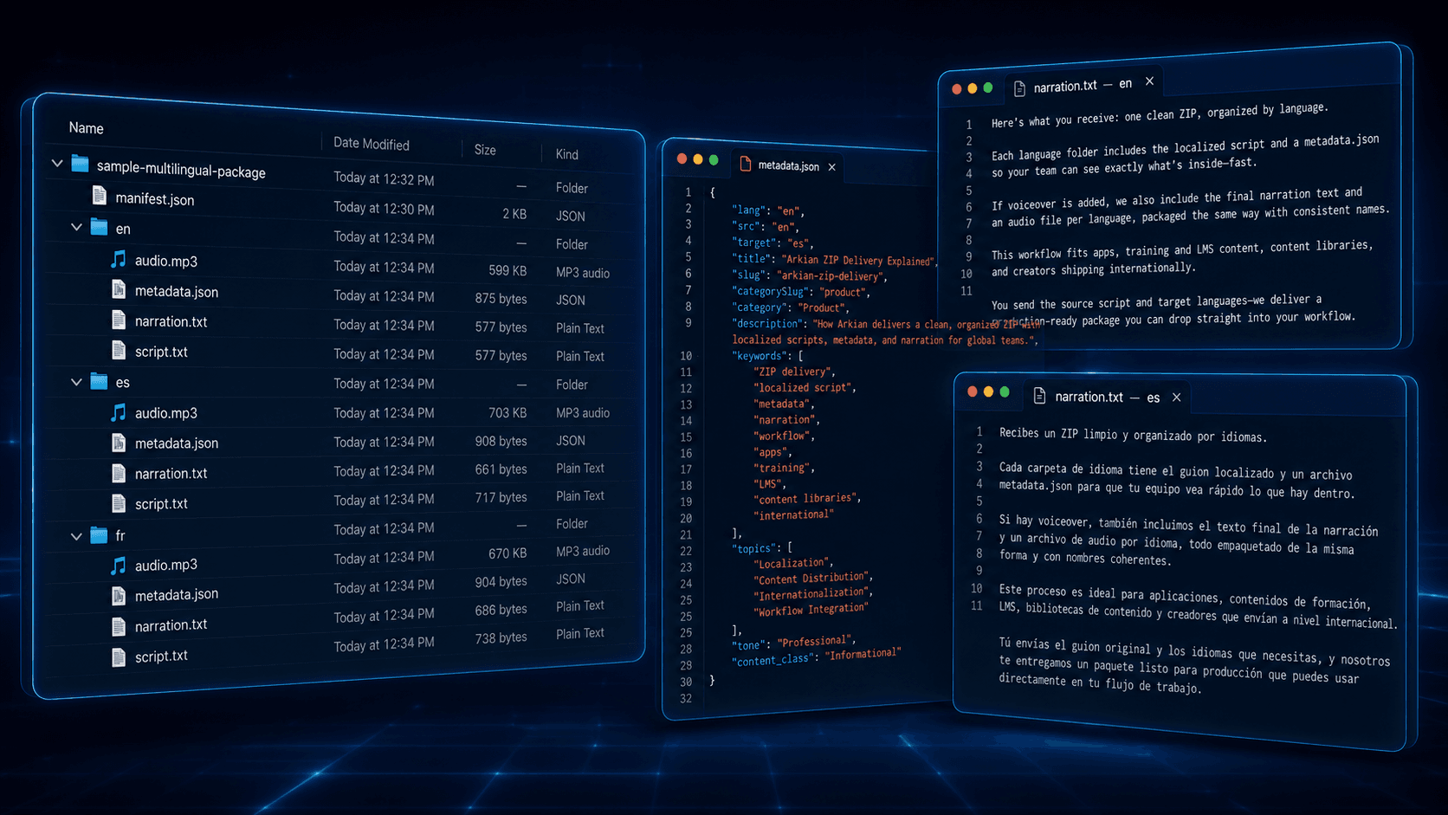Select the fr folder name

tap(120, 536)
